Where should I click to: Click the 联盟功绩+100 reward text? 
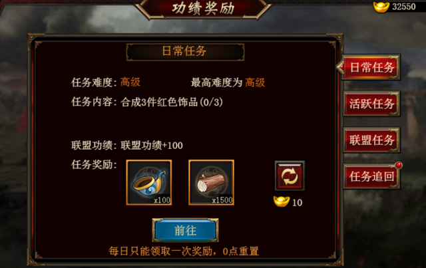click(152, 145)
